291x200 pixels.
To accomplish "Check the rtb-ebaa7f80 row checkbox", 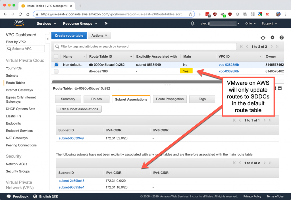I will pos(56,71).
